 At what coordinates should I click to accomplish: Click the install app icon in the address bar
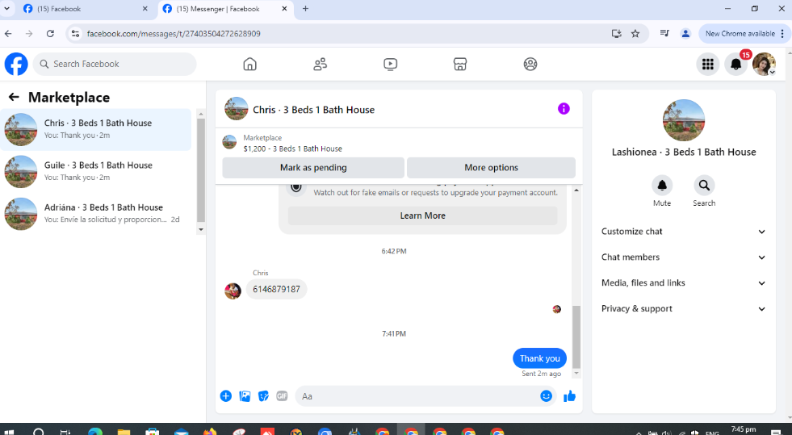coord(616,34)
